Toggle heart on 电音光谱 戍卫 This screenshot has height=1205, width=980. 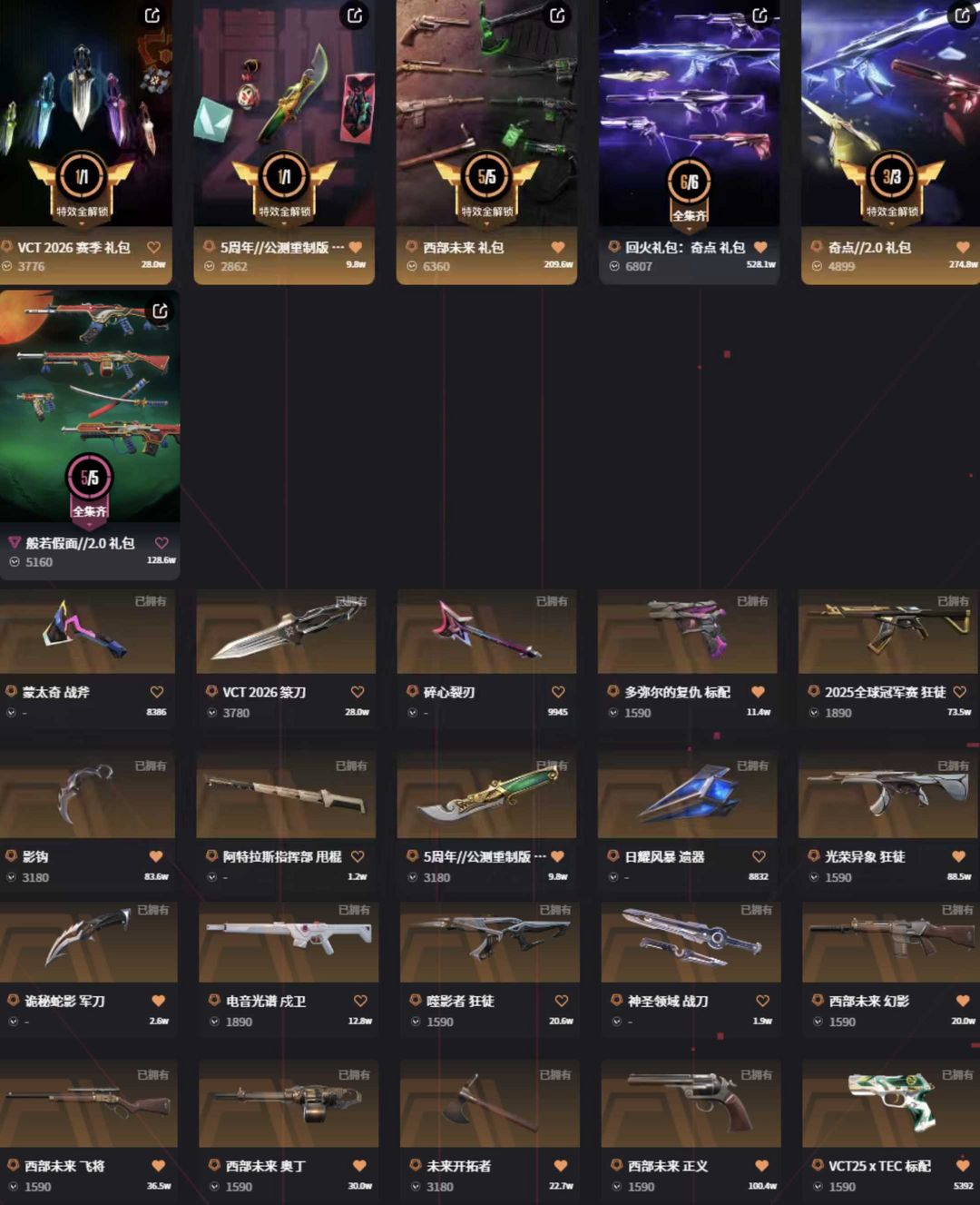click(x=360, y=1001)
